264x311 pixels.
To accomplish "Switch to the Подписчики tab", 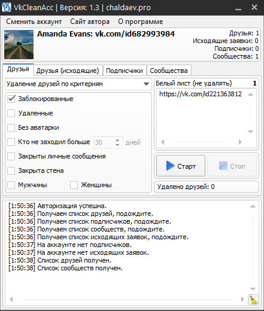I will point(125,71).
